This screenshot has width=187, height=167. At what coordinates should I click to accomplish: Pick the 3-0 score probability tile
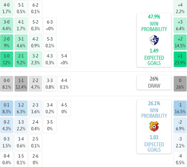pyautogui.click(x=7, y=25)
